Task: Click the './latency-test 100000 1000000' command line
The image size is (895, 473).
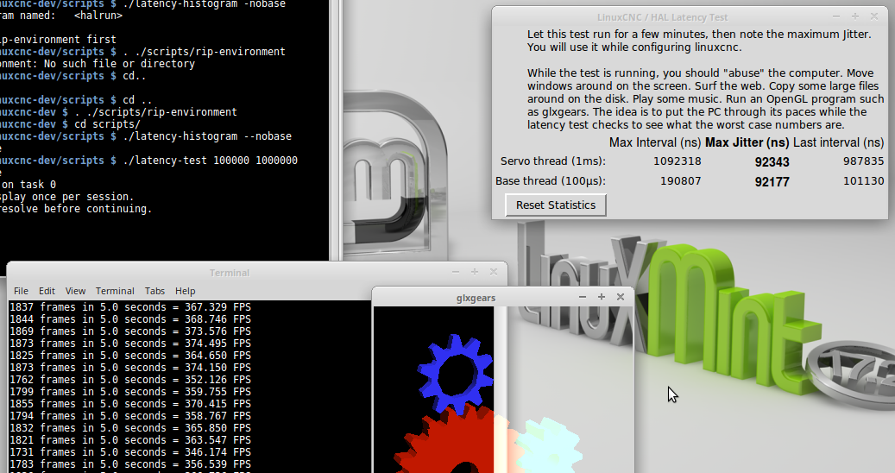Action: point(149,161)
